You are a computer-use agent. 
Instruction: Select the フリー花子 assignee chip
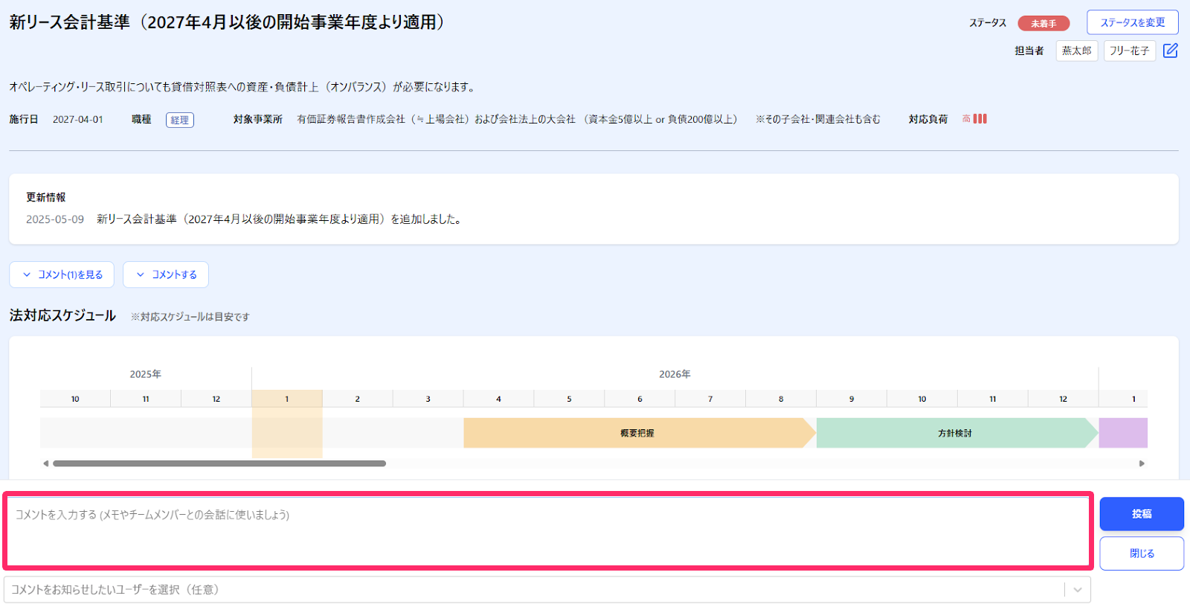pos(1129,51)
